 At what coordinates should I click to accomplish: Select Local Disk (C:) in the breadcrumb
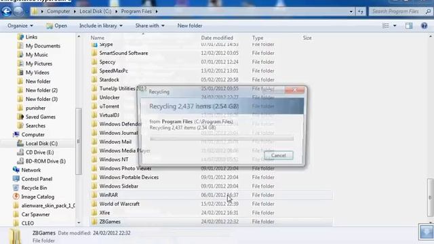point(95,12)
